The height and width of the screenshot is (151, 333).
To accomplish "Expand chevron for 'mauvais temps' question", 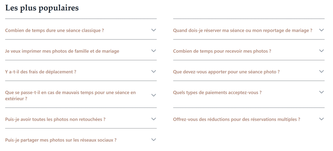I will coord(154,95).
